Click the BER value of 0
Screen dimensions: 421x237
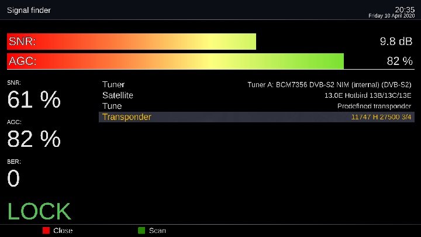pyautogui.click(x=13, y=179)
